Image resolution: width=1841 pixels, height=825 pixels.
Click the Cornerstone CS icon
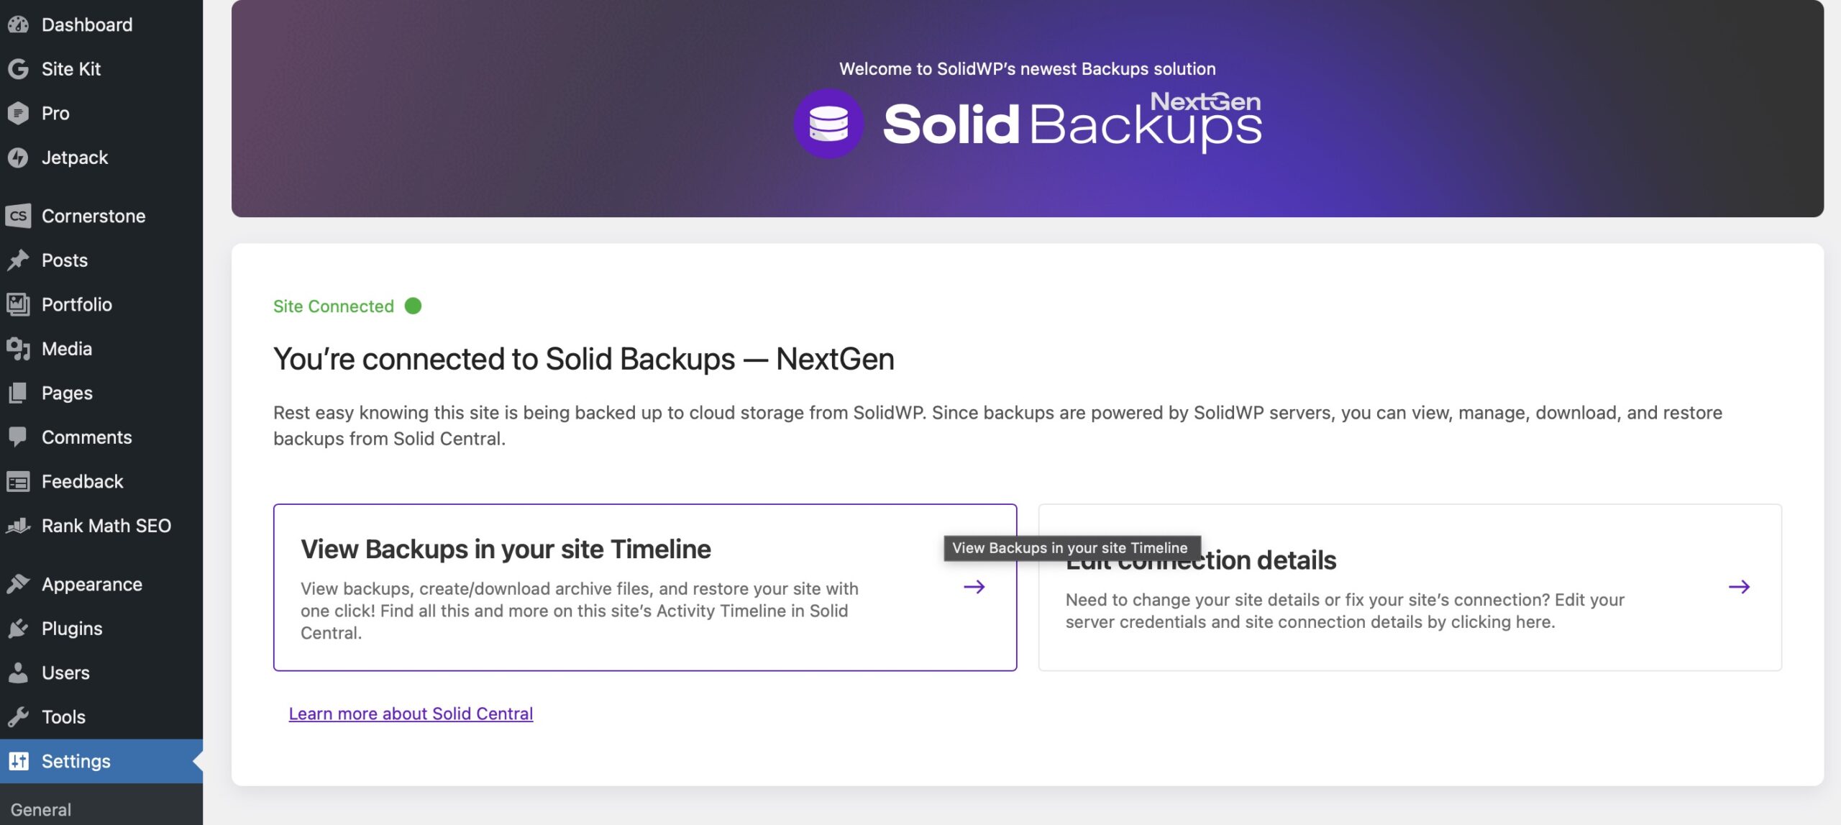click(18, 216)
